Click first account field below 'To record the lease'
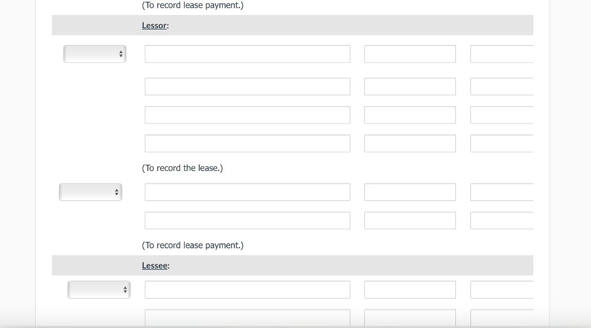 point(247,192)
